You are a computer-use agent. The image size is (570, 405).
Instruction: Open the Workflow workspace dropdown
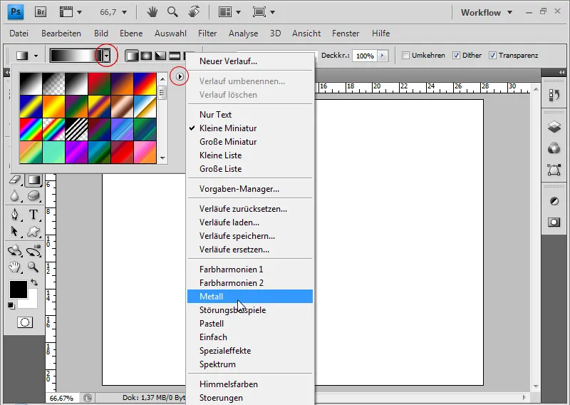tap(509, 12)
